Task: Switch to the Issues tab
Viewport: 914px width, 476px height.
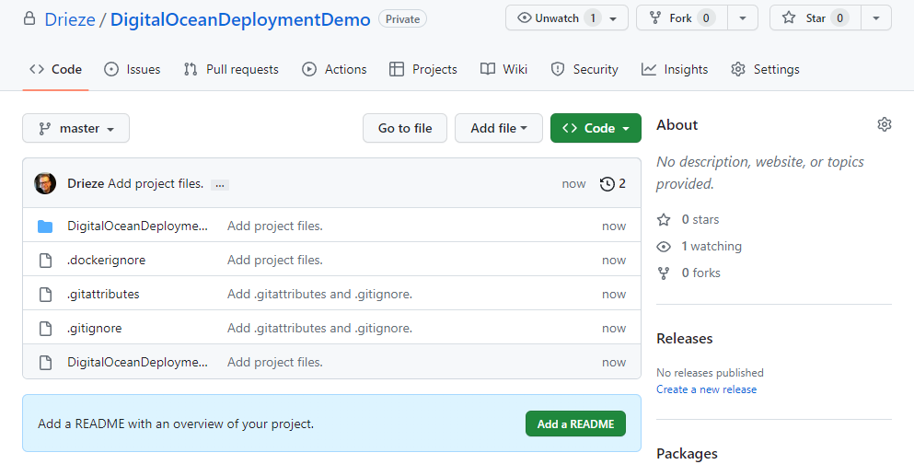Action: (133, 69)
